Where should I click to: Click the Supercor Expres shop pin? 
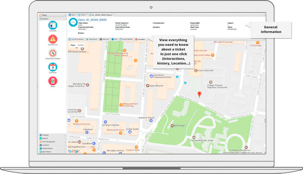pyautogui.click(x=151, y=120)
